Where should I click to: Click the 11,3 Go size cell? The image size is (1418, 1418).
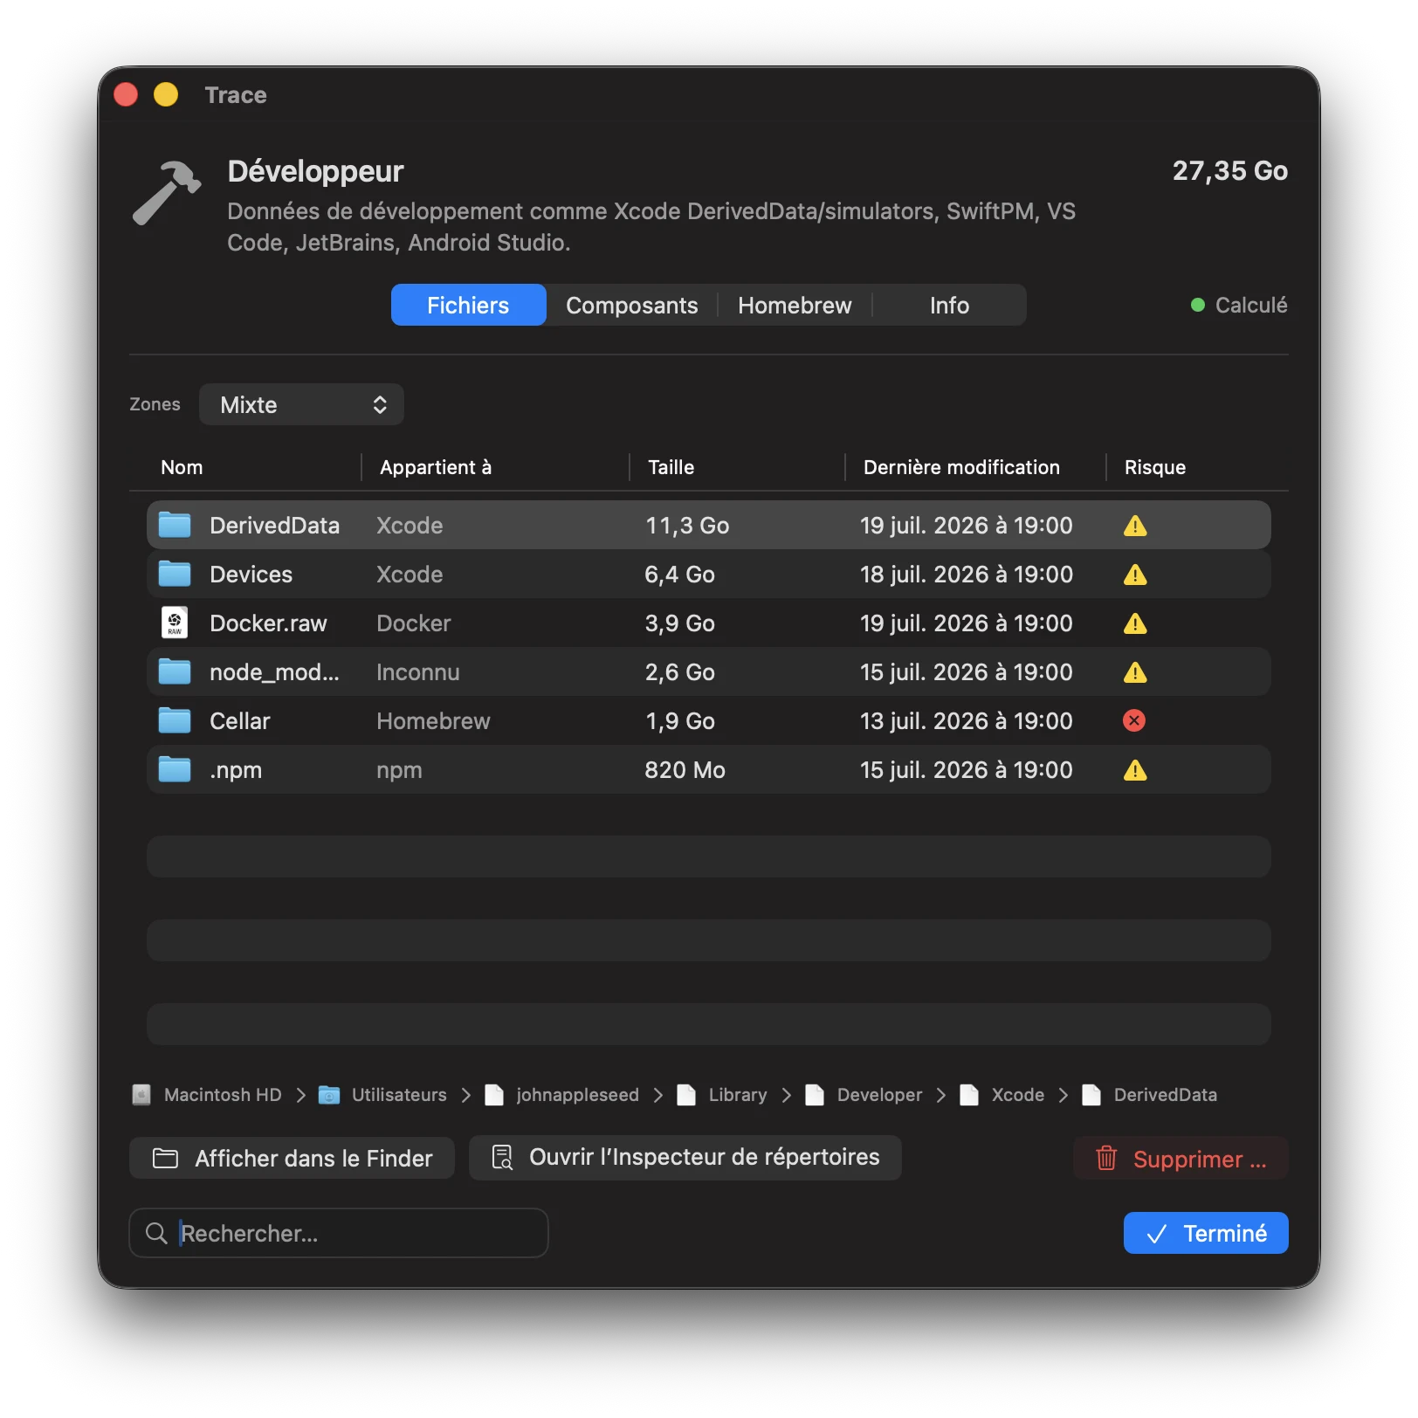point(687,525)
